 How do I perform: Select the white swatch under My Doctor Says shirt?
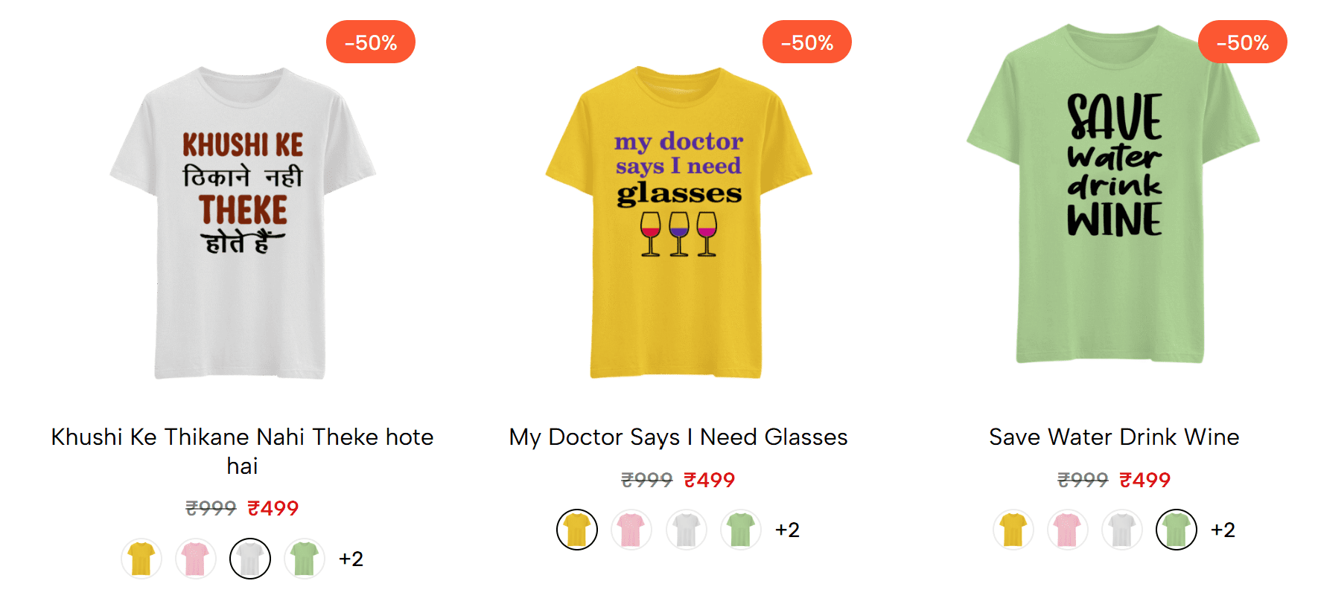[686, 530]
